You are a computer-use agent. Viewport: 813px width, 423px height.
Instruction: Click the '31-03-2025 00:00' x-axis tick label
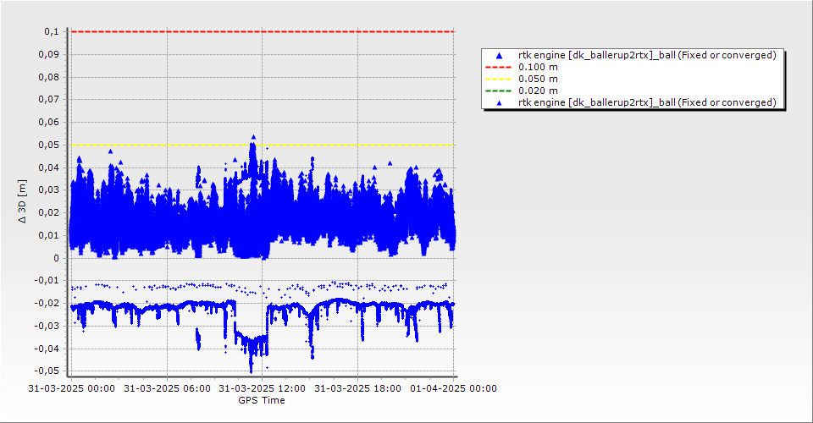point(71,388)
